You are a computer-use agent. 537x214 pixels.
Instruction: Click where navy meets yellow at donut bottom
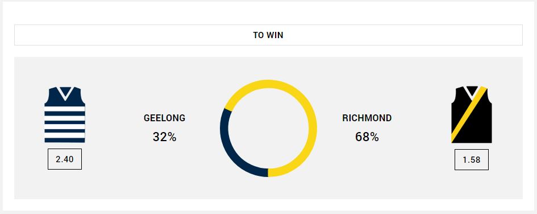tap(268, 173)
